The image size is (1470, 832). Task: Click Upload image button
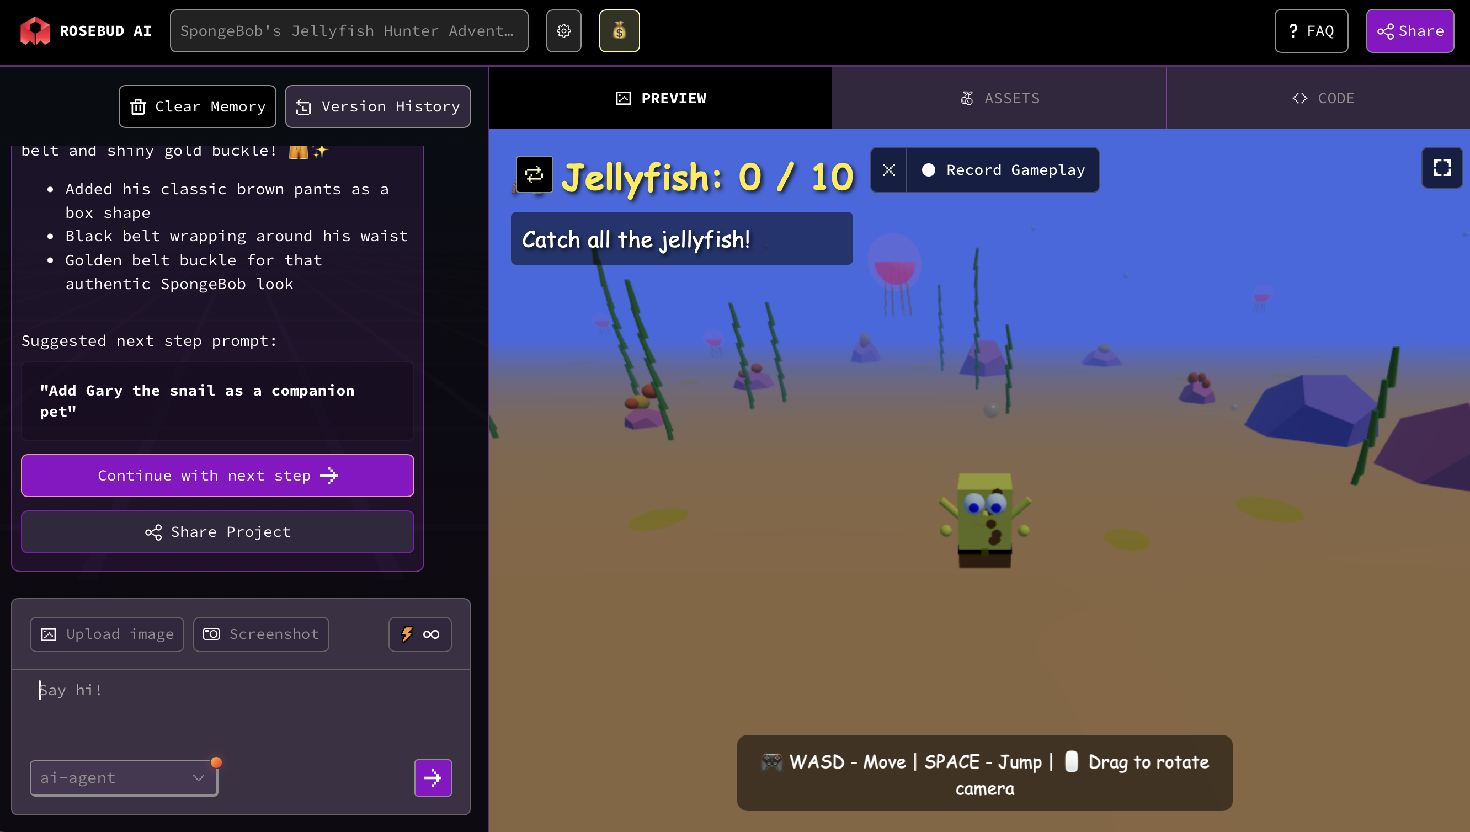pos(107,634)
